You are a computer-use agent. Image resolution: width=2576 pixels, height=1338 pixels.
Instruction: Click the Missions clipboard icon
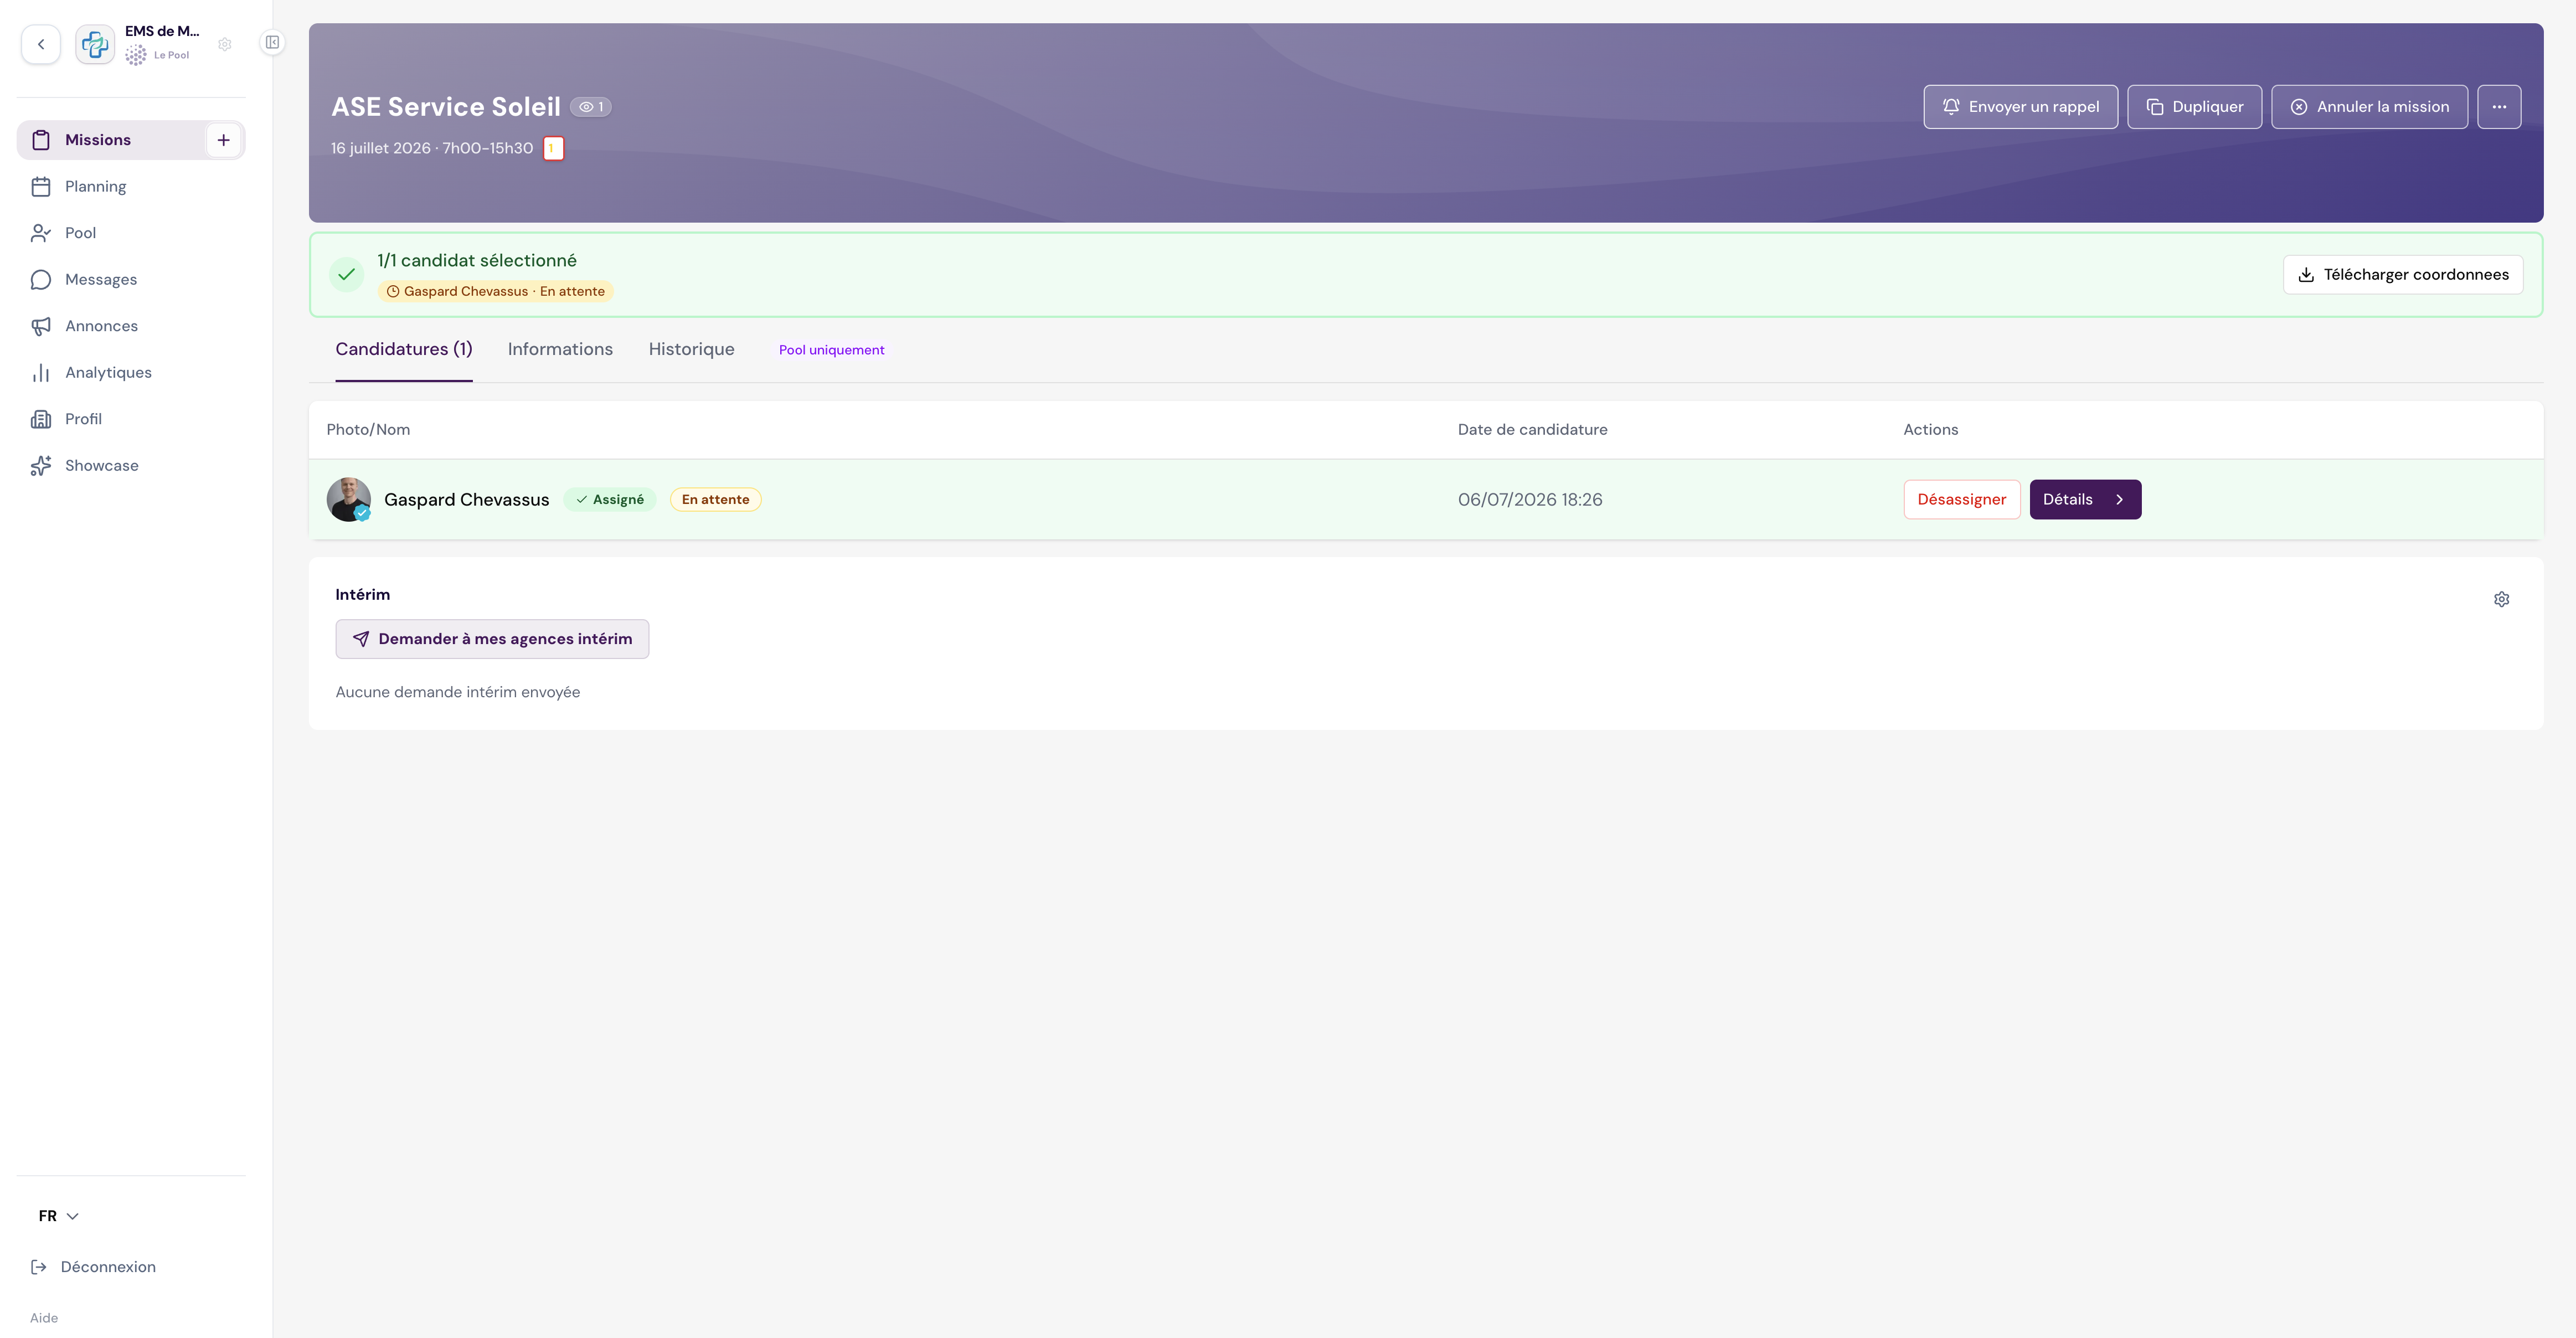pyautogui.click(x=41, y=140)
